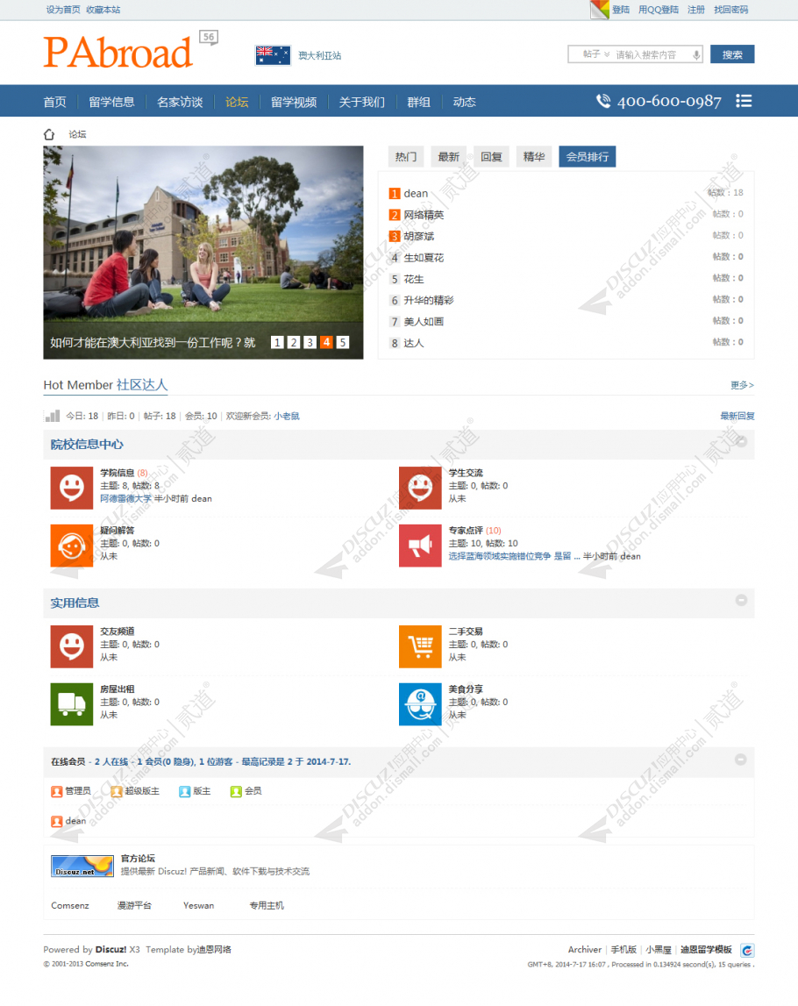Click the 搜索 search button
This screenshot has width=798, height=1006.
pos(732,54)
